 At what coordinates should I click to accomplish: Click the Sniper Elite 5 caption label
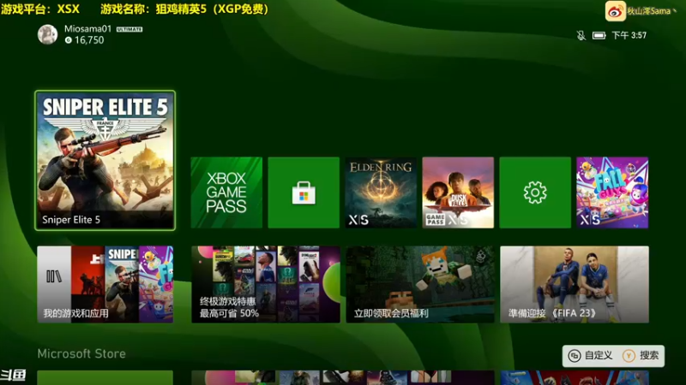(71, 220)
